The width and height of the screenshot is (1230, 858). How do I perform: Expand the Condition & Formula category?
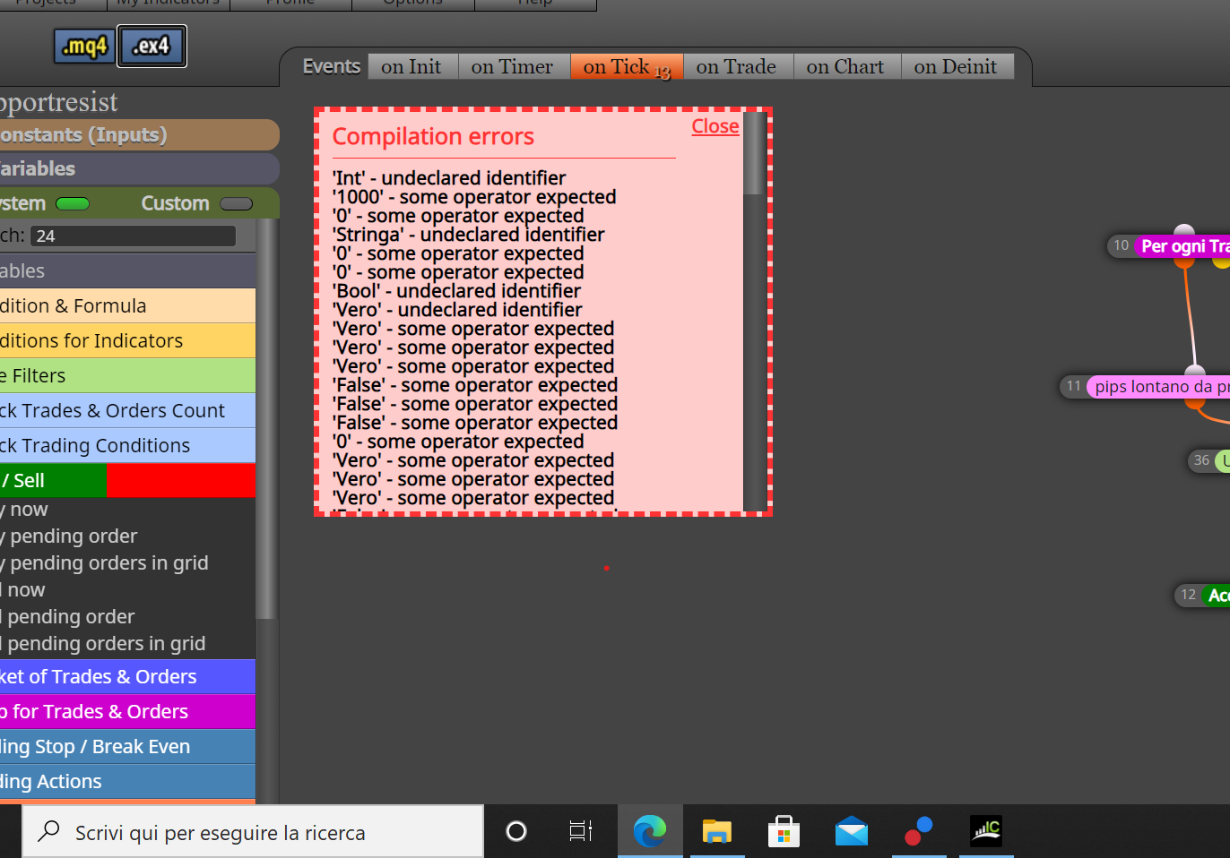point(127,305)
